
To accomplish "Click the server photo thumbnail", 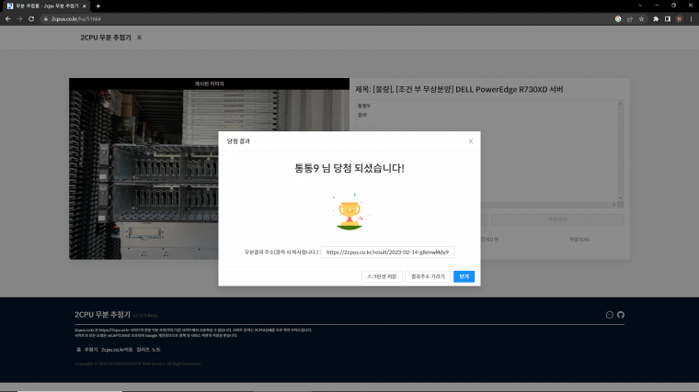I will click(209, 174).
